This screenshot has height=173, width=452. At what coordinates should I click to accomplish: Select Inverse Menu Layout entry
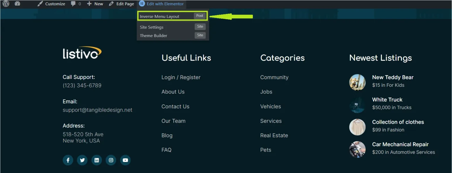coord(172,16)
